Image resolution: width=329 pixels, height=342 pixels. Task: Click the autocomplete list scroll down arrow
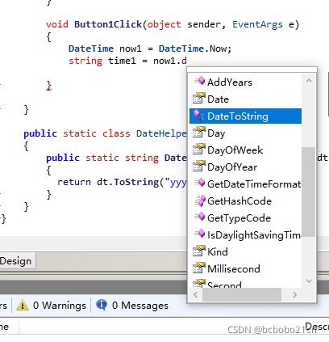[309, 281]
